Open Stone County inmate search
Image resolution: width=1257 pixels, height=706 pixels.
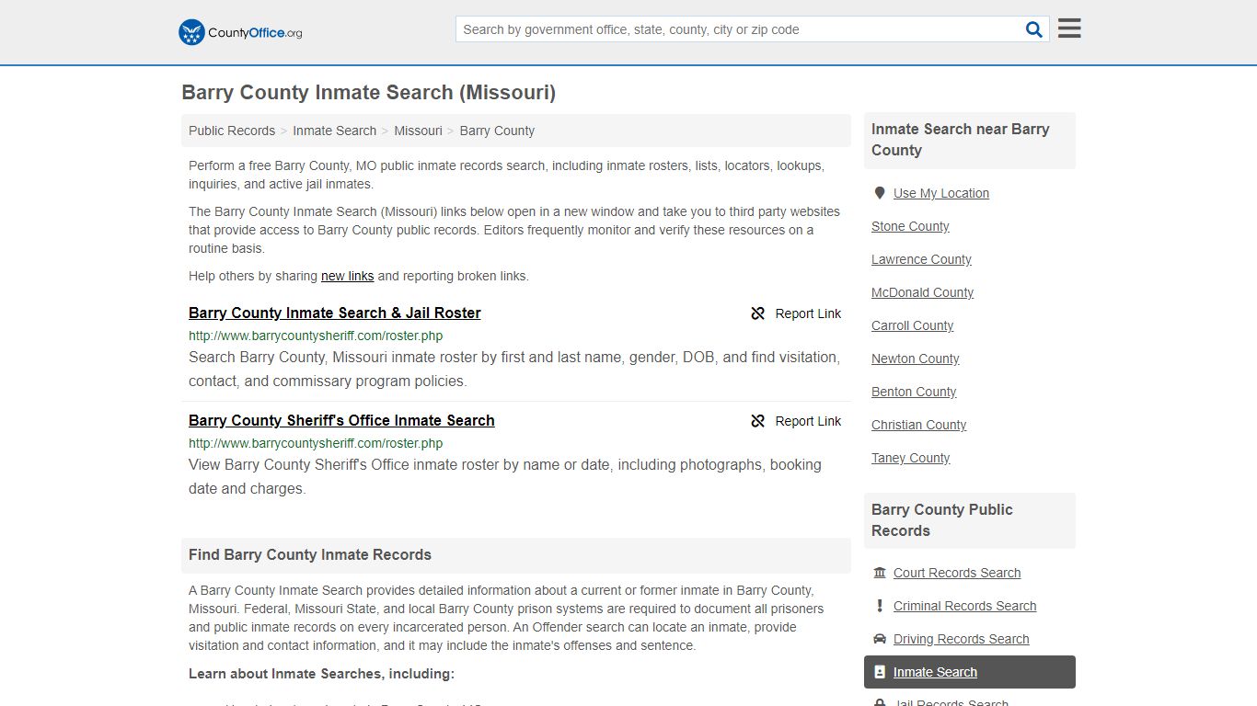coord(910,226)
